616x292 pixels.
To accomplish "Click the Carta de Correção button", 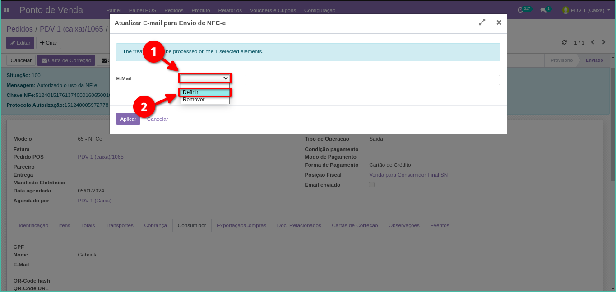I will 66,60.
